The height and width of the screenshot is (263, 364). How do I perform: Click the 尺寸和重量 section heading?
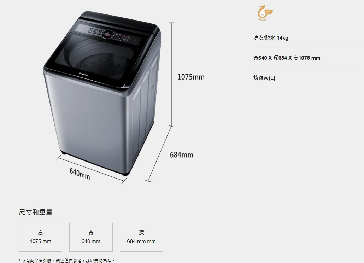tap(36, 212)
